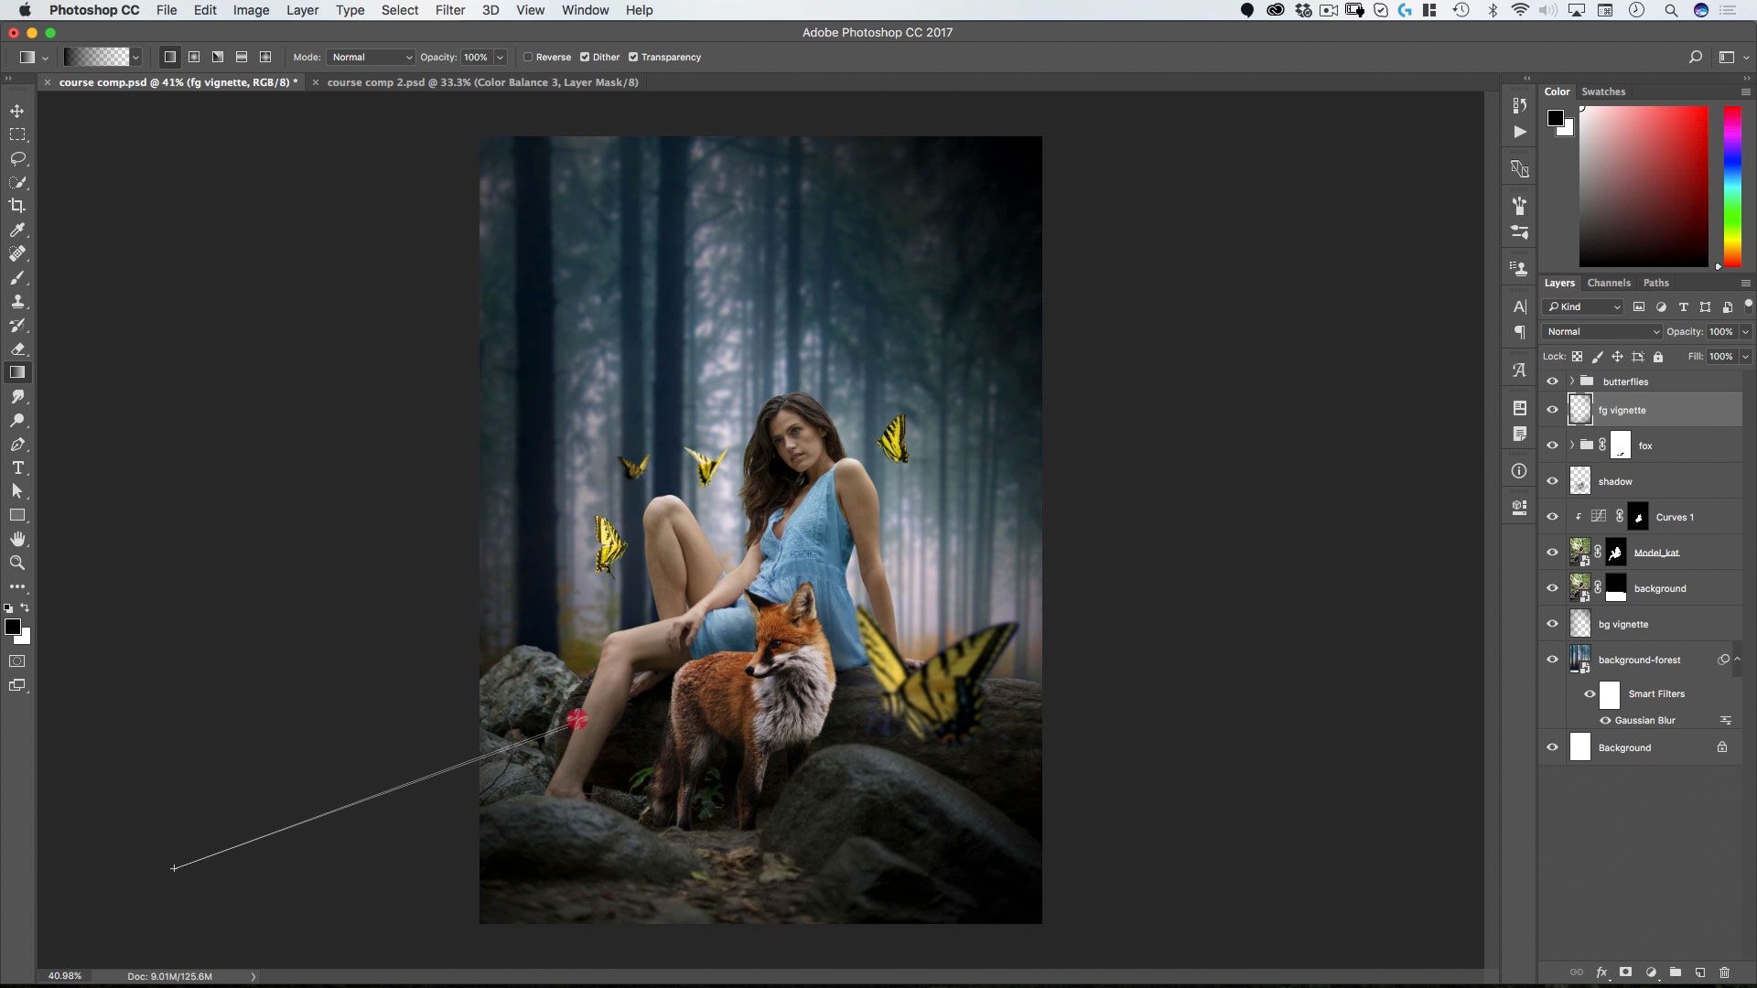Image resolution: width=1757 pixels, height=988 pixels.
Task: Click the foreground color swatch in toolbar
Action: (12, 627)
